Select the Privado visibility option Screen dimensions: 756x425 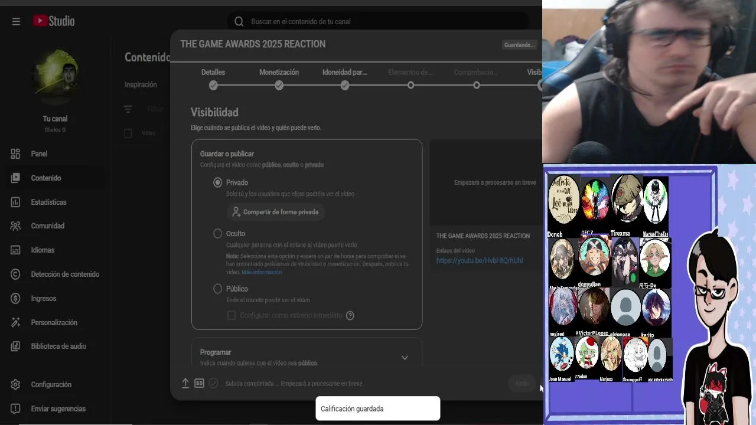click(218, 182)
